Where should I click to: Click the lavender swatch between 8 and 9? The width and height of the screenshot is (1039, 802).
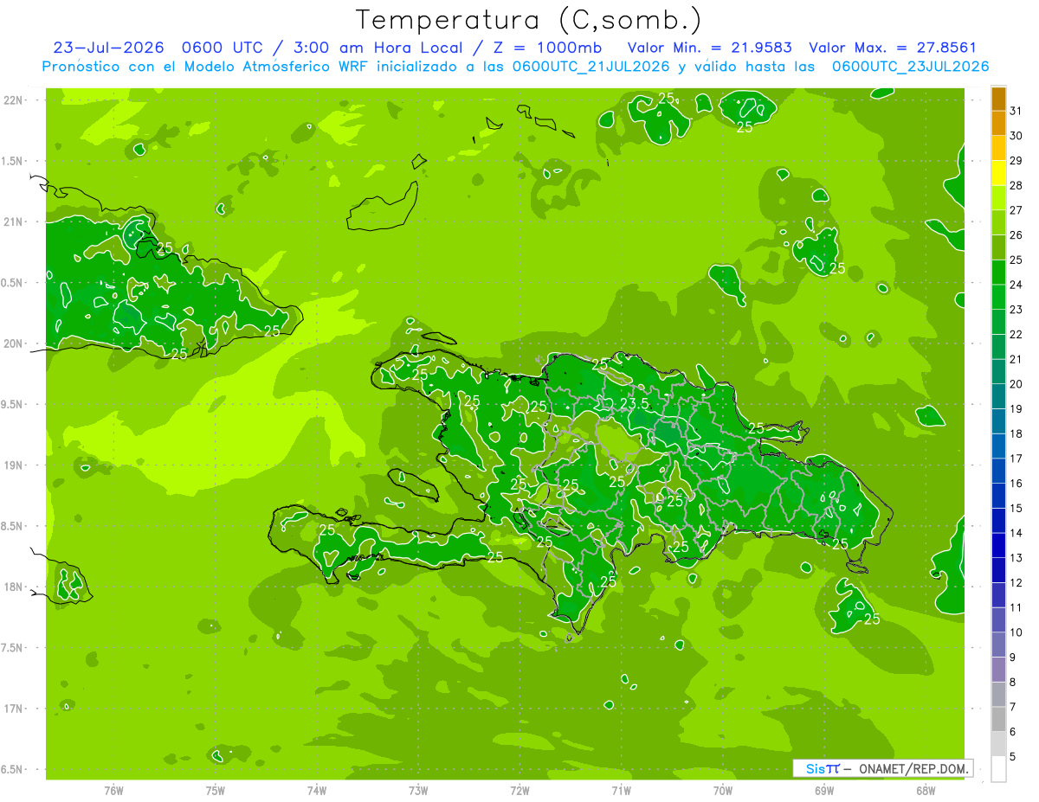pyautogui.click(x=998, y=670)
